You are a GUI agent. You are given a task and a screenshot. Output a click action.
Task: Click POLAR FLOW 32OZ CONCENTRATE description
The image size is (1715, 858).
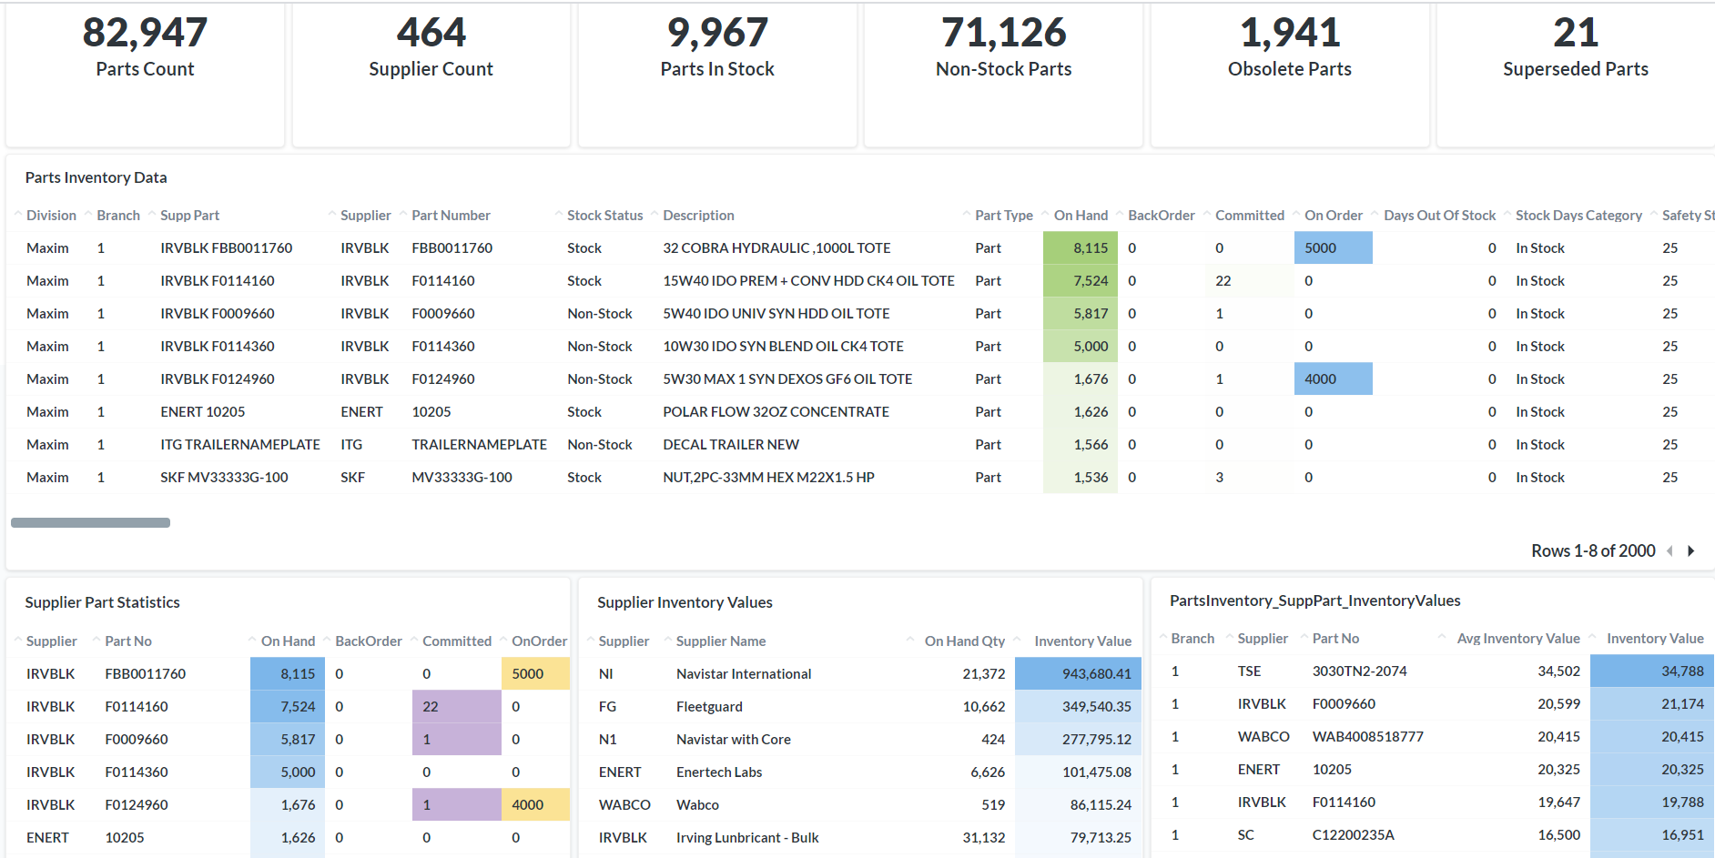click(x=776, y=412)
